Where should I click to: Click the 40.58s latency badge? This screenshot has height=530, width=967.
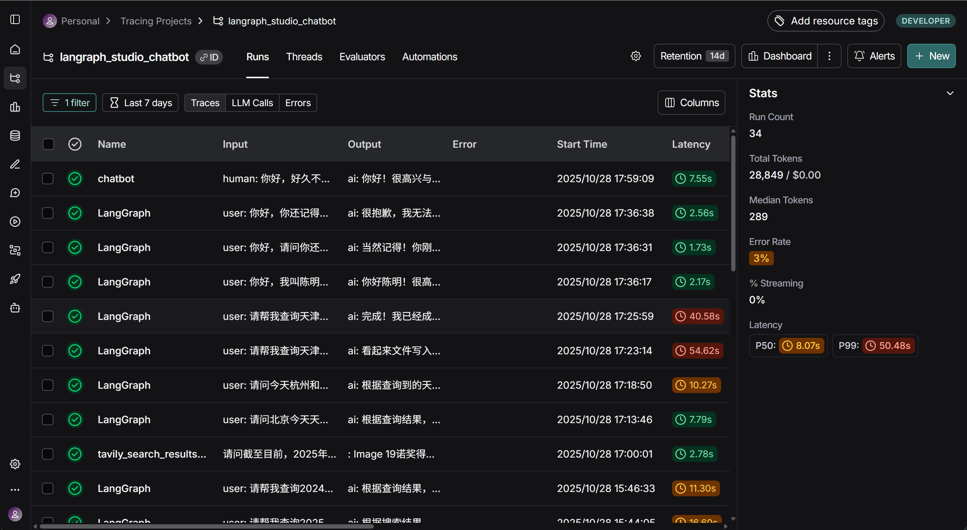click(x=698, y=316)
